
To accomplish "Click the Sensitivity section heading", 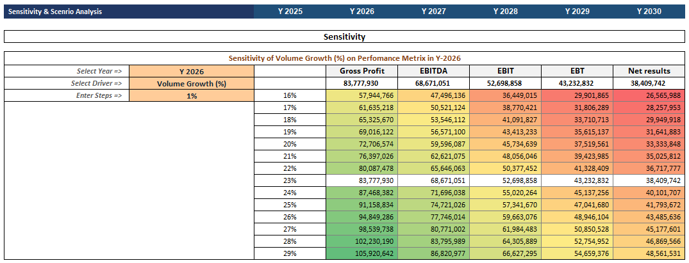I will tap(345, 37).
